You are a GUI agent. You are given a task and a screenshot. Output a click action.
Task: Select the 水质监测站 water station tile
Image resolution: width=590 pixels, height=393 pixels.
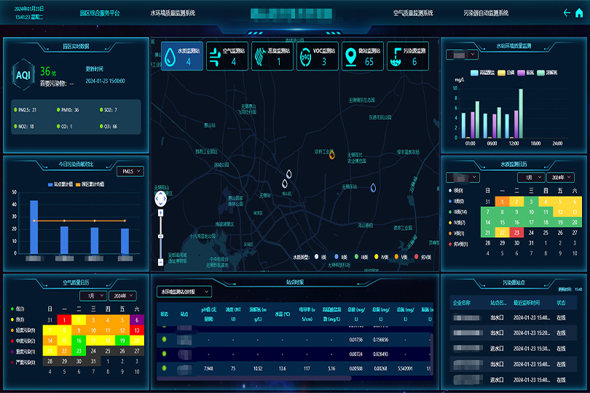pos(183,55)
